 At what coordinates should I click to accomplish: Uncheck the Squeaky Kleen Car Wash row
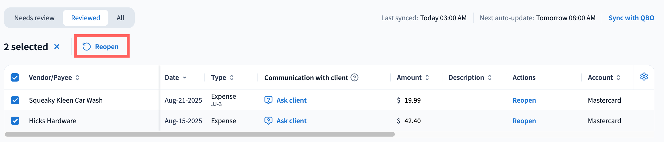click(15, 100)
